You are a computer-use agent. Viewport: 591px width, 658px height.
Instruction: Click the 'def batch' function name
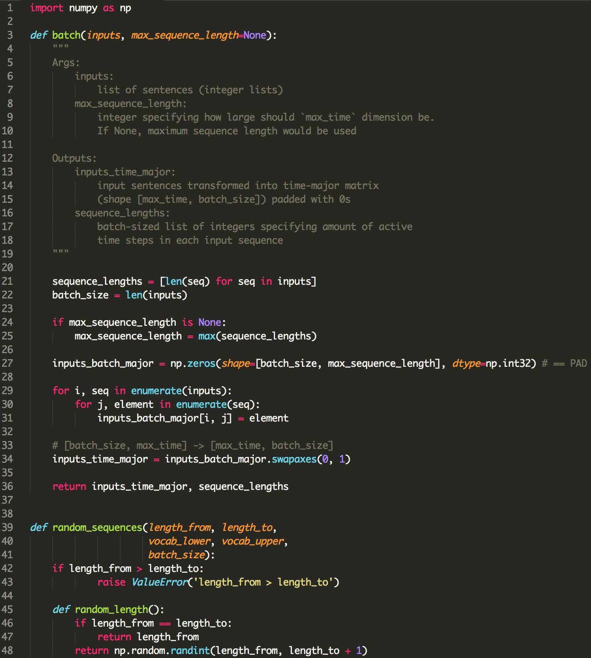coord(66,35)
